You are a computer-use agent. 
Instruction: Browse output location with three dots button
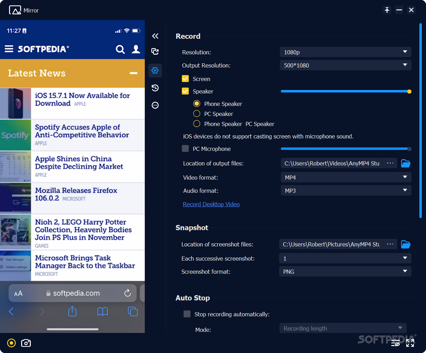[390, 163]
